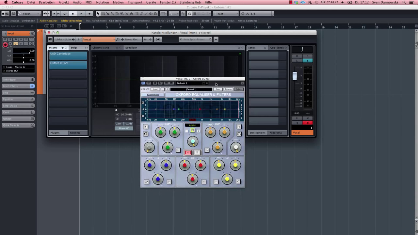Screen dimensions: 418x235
Task: Start playback with the Play button
Action: (81, 14)
